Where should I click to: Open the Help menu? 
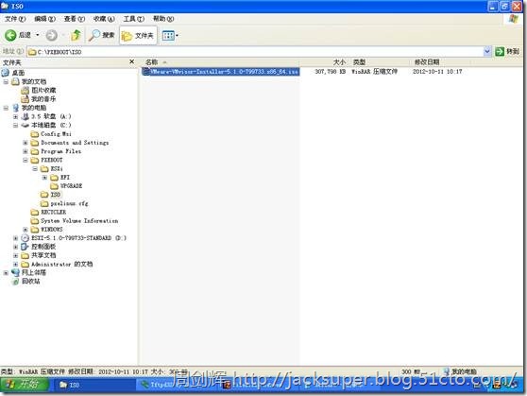point(163,19)
